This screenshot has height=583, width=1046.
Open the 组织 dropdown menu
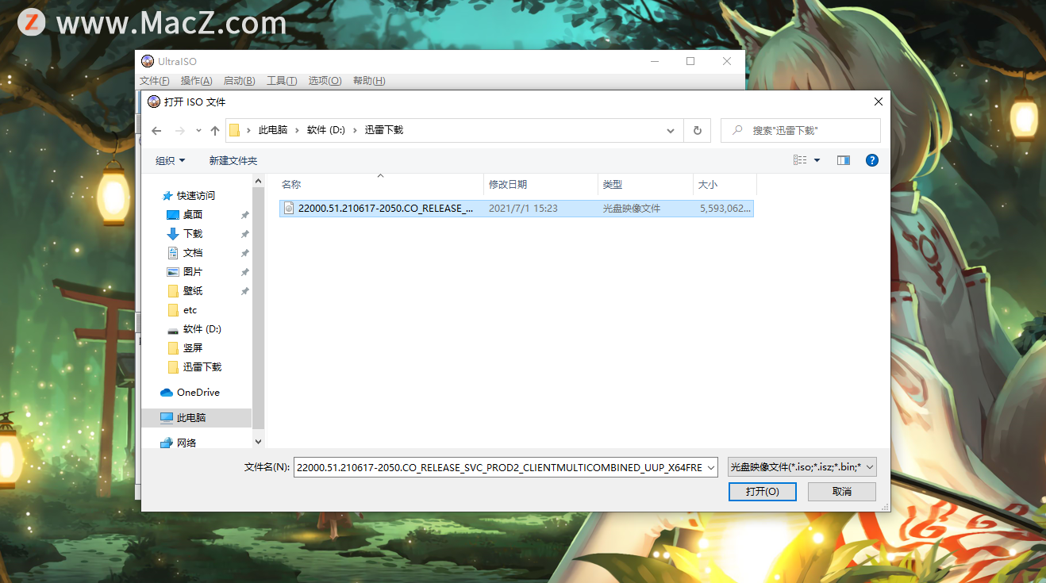(x=170, y=161)
